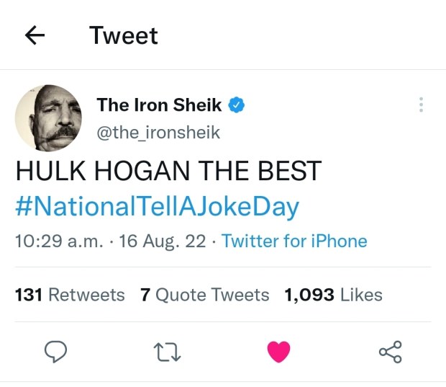The height and width of the screenshot is (387, 446).
Task: Open the three-dot more options menu
Action: tap(421, 105)
